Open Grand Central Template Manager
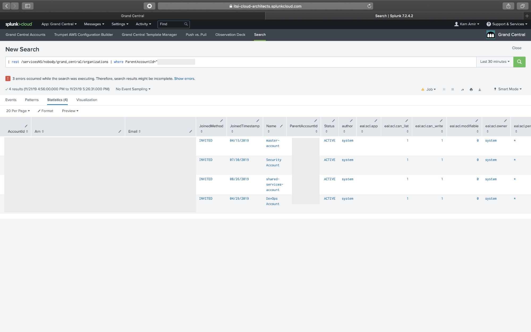 click(149, 35)
